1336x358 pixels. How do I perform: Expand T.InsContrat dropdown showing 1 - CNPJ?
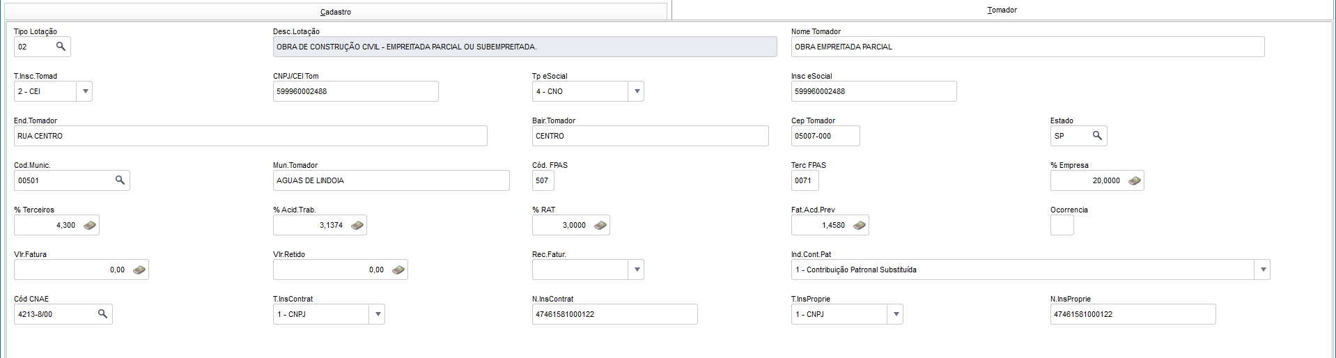(377, 314)
